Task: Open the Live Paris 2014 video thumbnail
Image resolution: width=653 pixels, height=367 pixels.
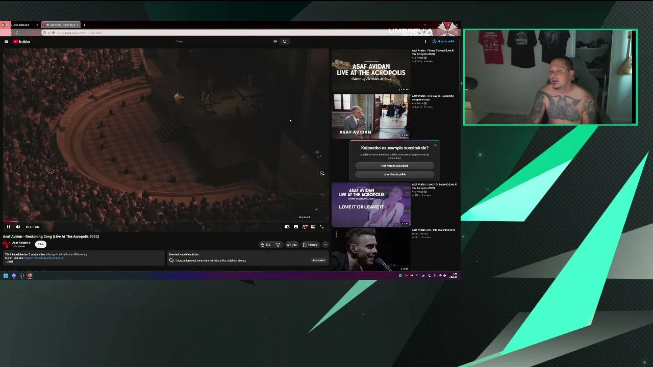Action: click(371, 250)
